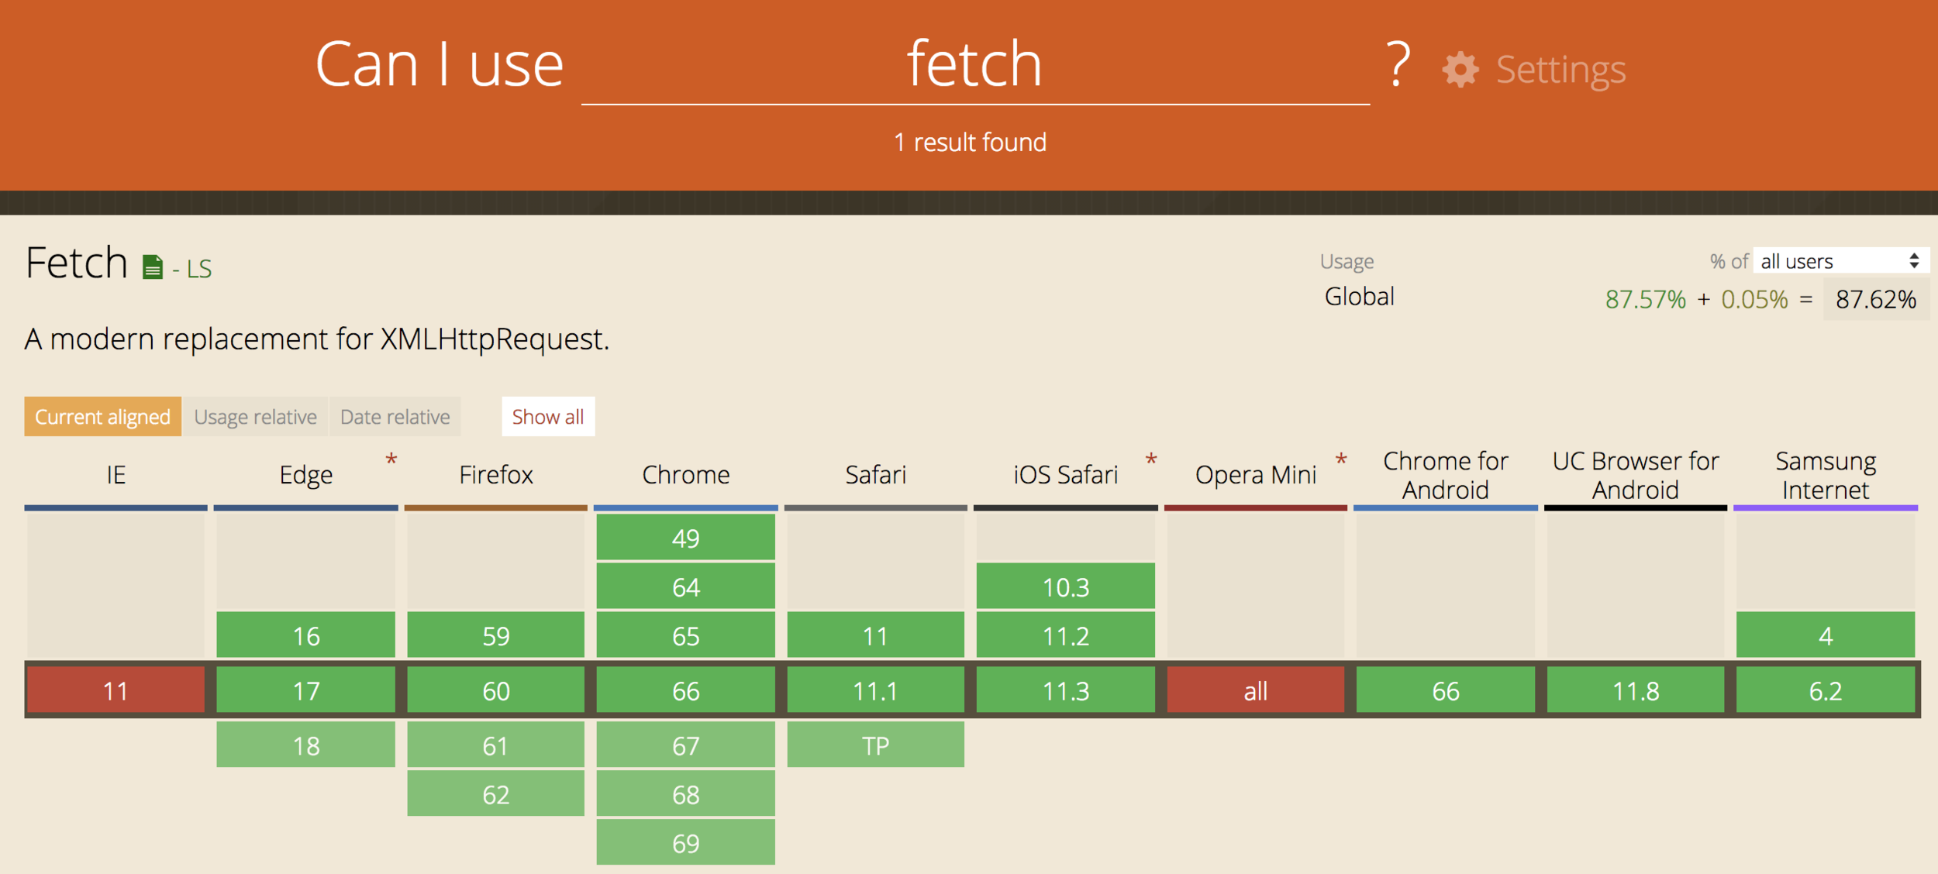Click the asterisk next to iOS Safari

[1150, 461]
